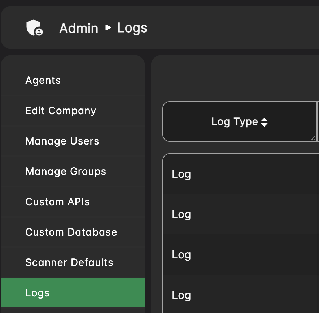The image size is (319, 313).
Task: Click Logs in the breadcrumb
Action: pos(132,28)
